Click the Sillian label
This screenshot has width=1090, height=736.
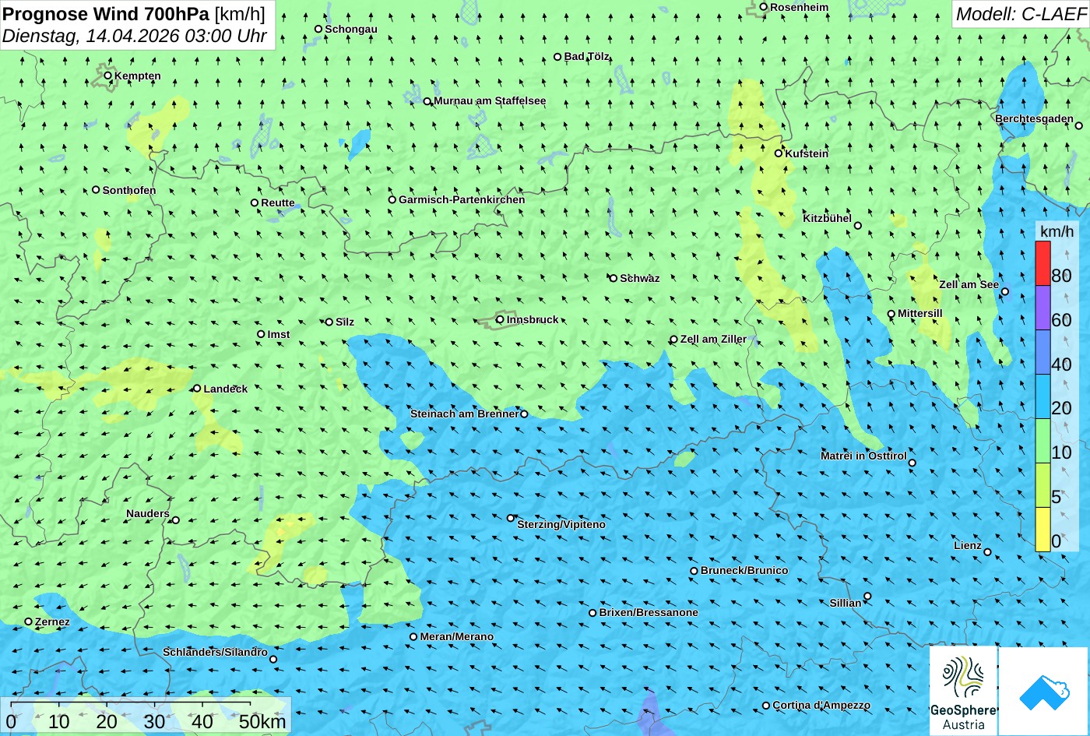click(x=846, y=603)
